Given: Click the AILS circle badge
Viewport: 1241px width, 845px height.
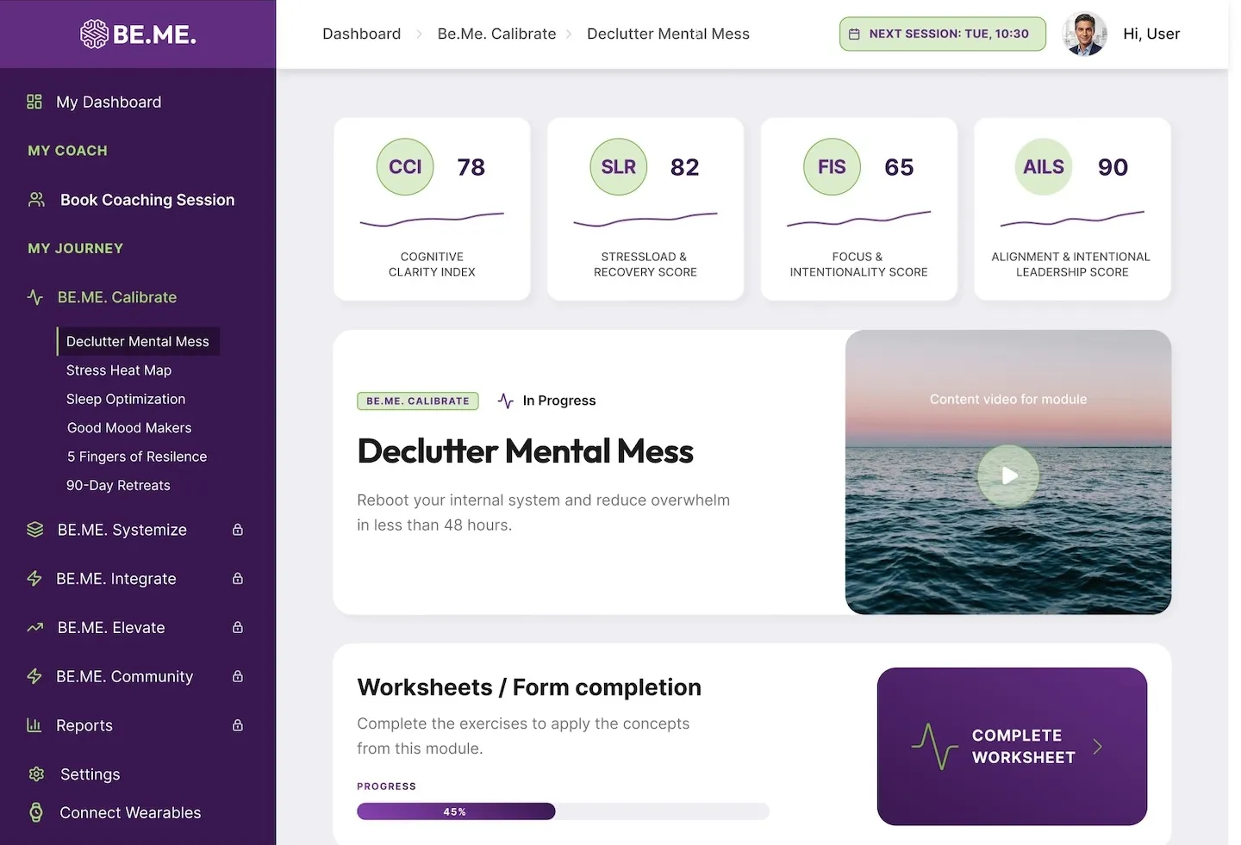Looking at the screenshot, I should click(x=1044, y=166).
